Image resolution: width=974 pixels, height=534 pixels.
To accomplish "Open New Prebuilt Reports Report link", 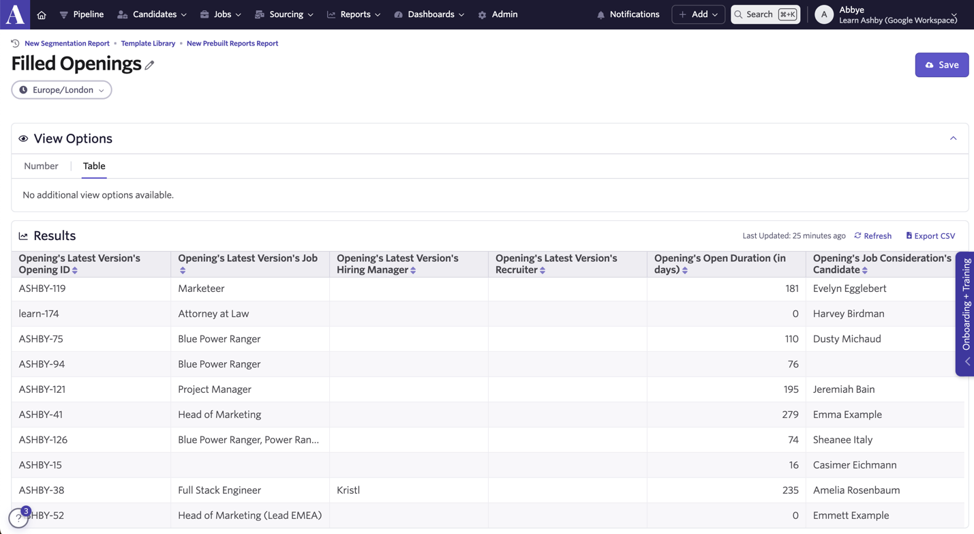I will click(x=232, y=43).
